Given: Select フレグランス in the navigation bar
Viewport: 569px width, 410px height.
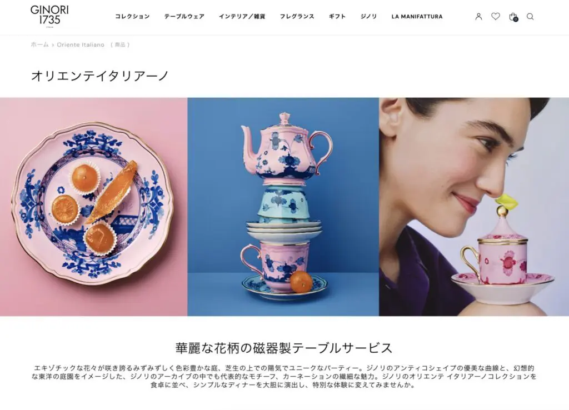Looking at the screenshot, I should coord(297,16).
